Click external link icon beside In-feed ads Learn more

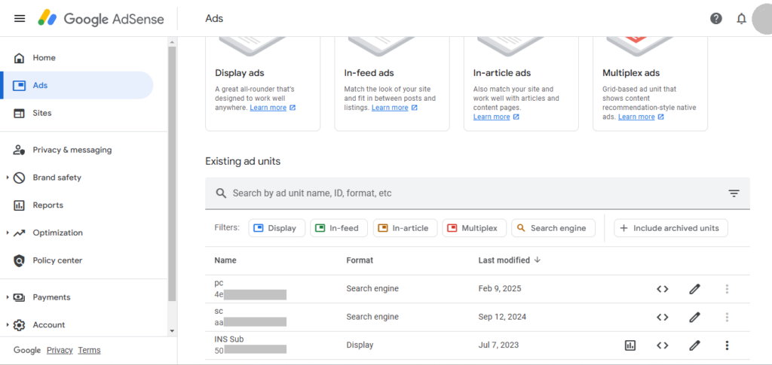414,108
